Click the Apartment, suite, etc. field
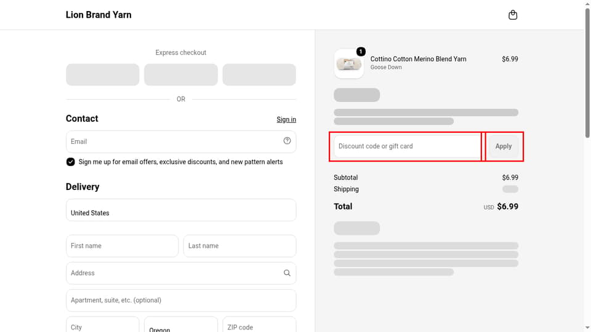 [x=181, y=301]
